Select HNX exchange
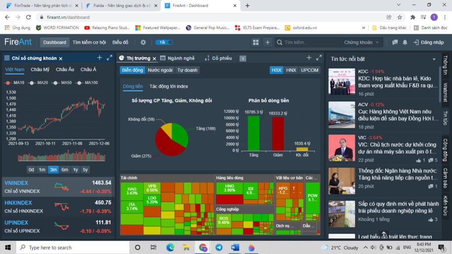 (291, 70)
